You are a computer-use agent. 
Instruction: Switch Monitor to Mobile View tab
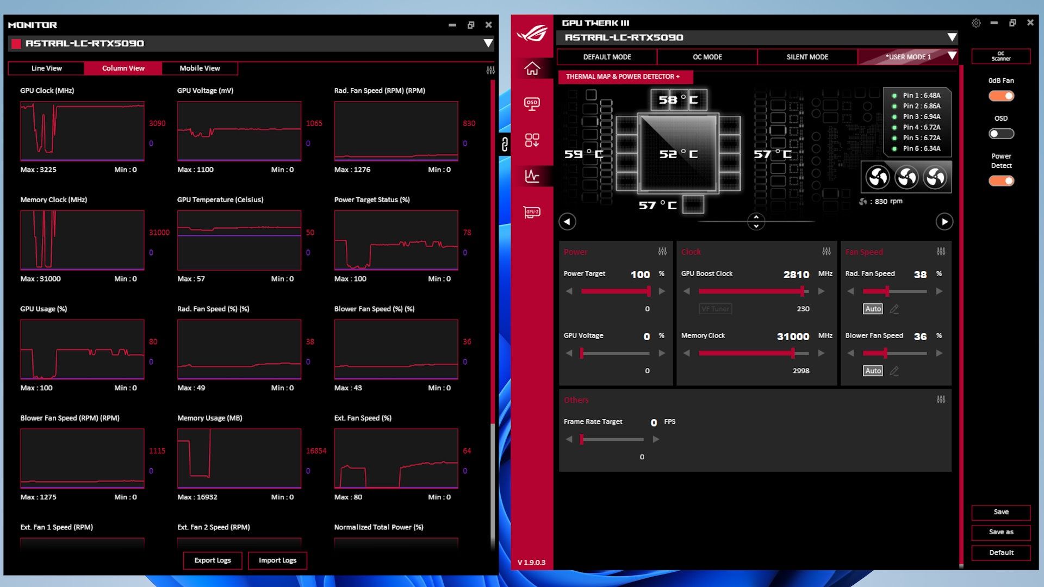pos(200,68)
